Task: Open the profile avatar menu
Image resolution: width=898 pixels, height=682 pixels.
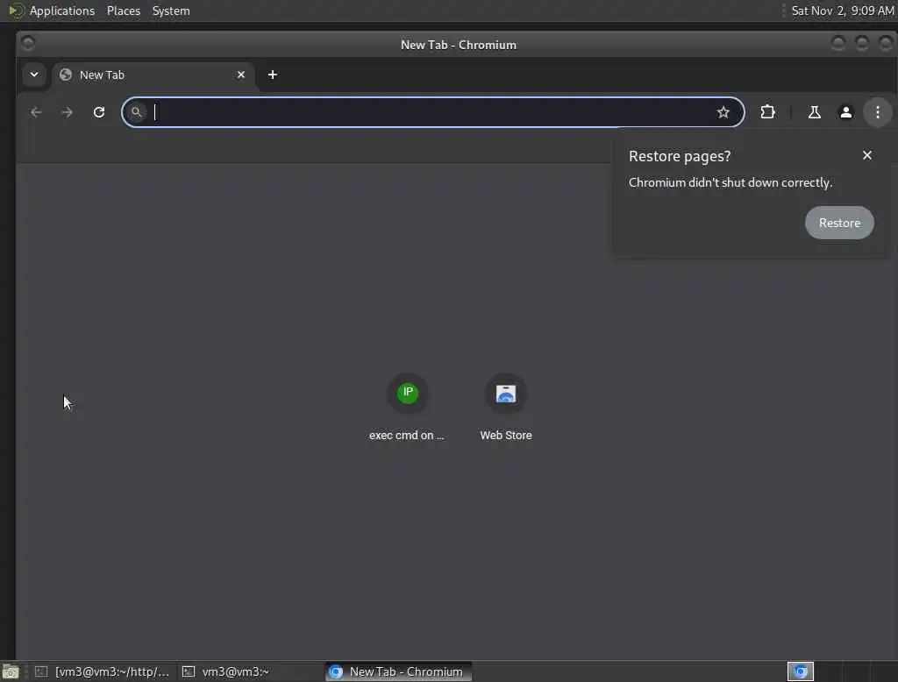Action: tap(845, 112)
